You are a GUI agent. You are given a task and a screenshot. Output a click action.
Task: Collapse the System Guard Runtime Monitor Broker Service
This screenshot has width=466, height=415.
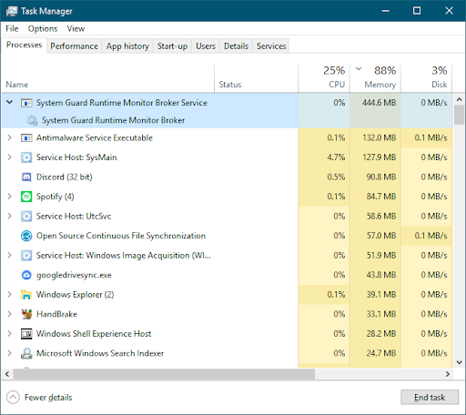coord(10,102)
